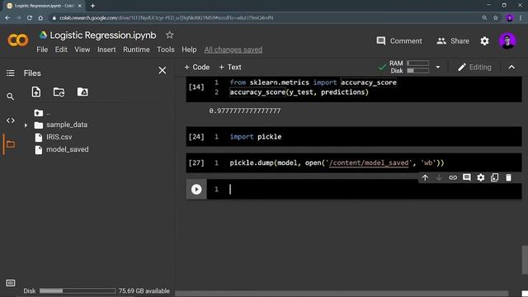Click the execution count [14] cell gutter
528x297 pixels.
196,87
